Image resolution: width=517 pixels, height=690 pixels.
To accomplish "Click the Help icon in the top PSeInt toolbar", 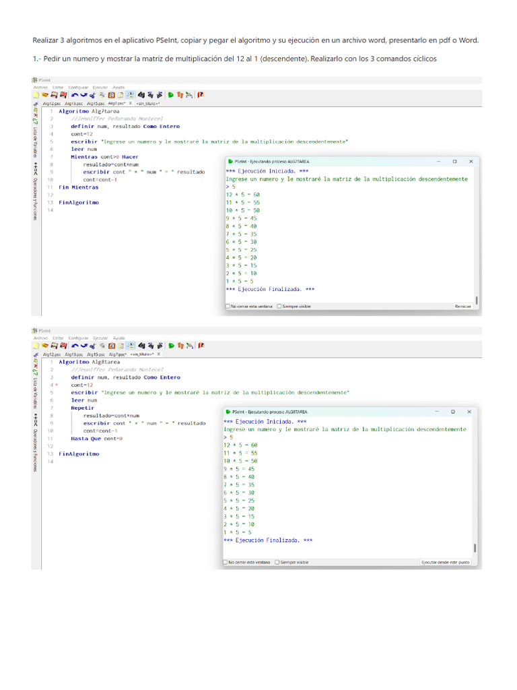I will point(201,96).
